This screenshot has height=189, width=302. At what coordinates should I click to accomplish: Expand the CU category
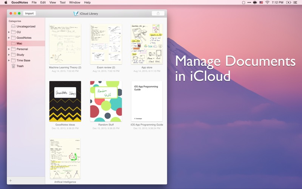tap(9, 32)
